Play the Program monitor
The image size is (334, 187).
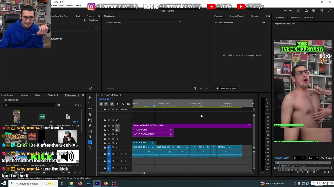[x=303, y=172]
